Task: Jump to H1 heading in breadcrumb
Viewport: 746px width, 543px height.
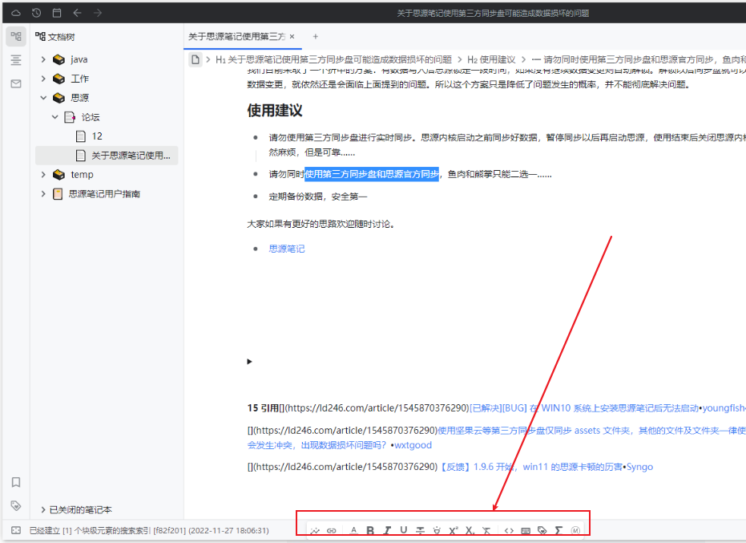Action: click(333, 59)
